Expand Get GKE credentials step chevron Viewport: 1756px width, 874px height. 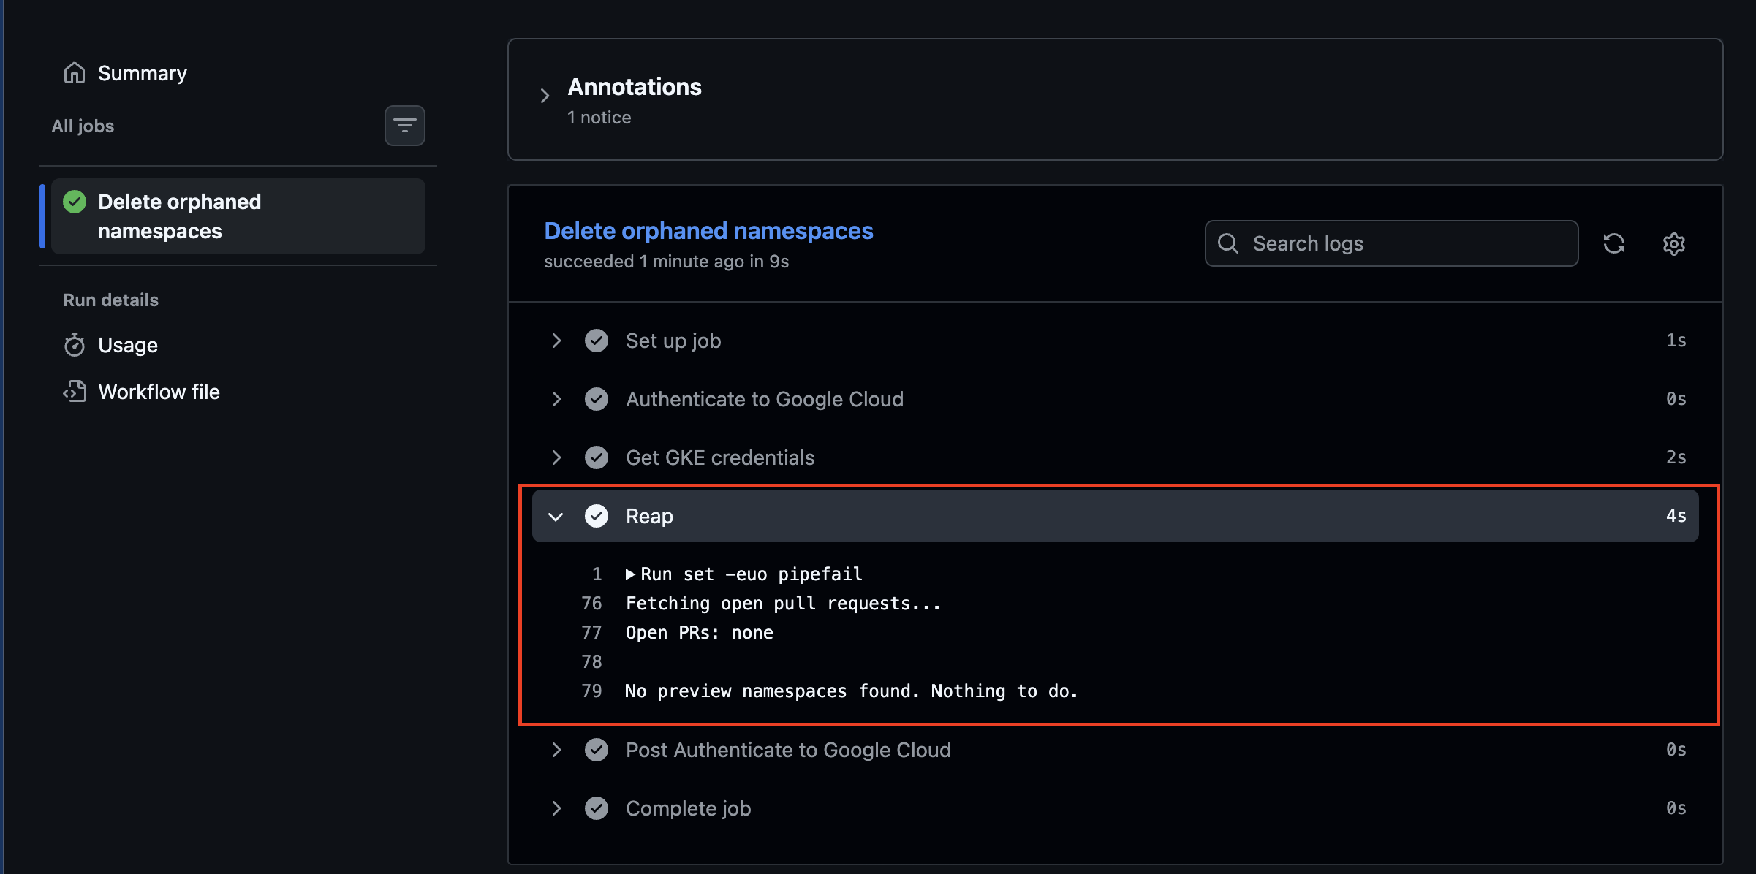tap(556, 457)
